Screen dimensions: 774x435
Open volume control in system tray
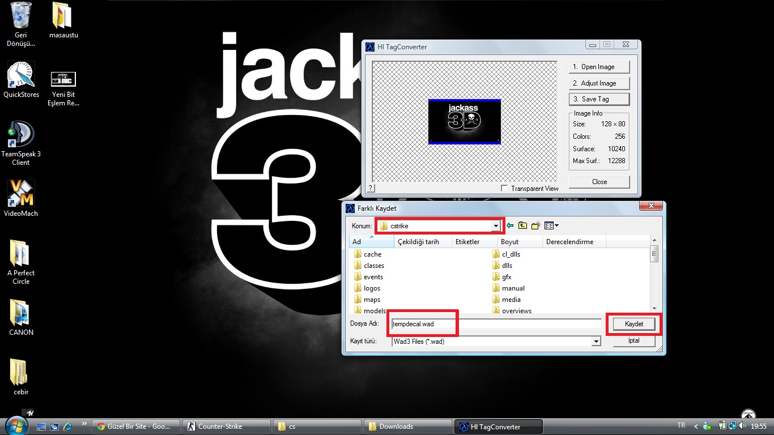tap(742, 426)
